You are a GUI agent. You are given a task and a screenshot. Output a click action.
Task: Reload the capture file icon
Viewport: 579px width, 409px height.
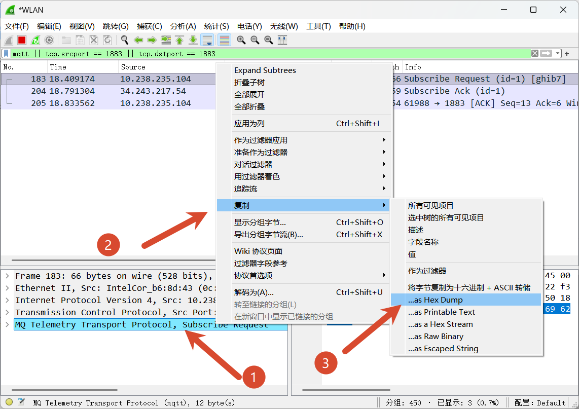(x=107, y=40)
